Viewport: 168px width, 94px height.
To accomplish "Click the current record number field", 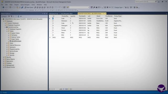I will point(56,89).
